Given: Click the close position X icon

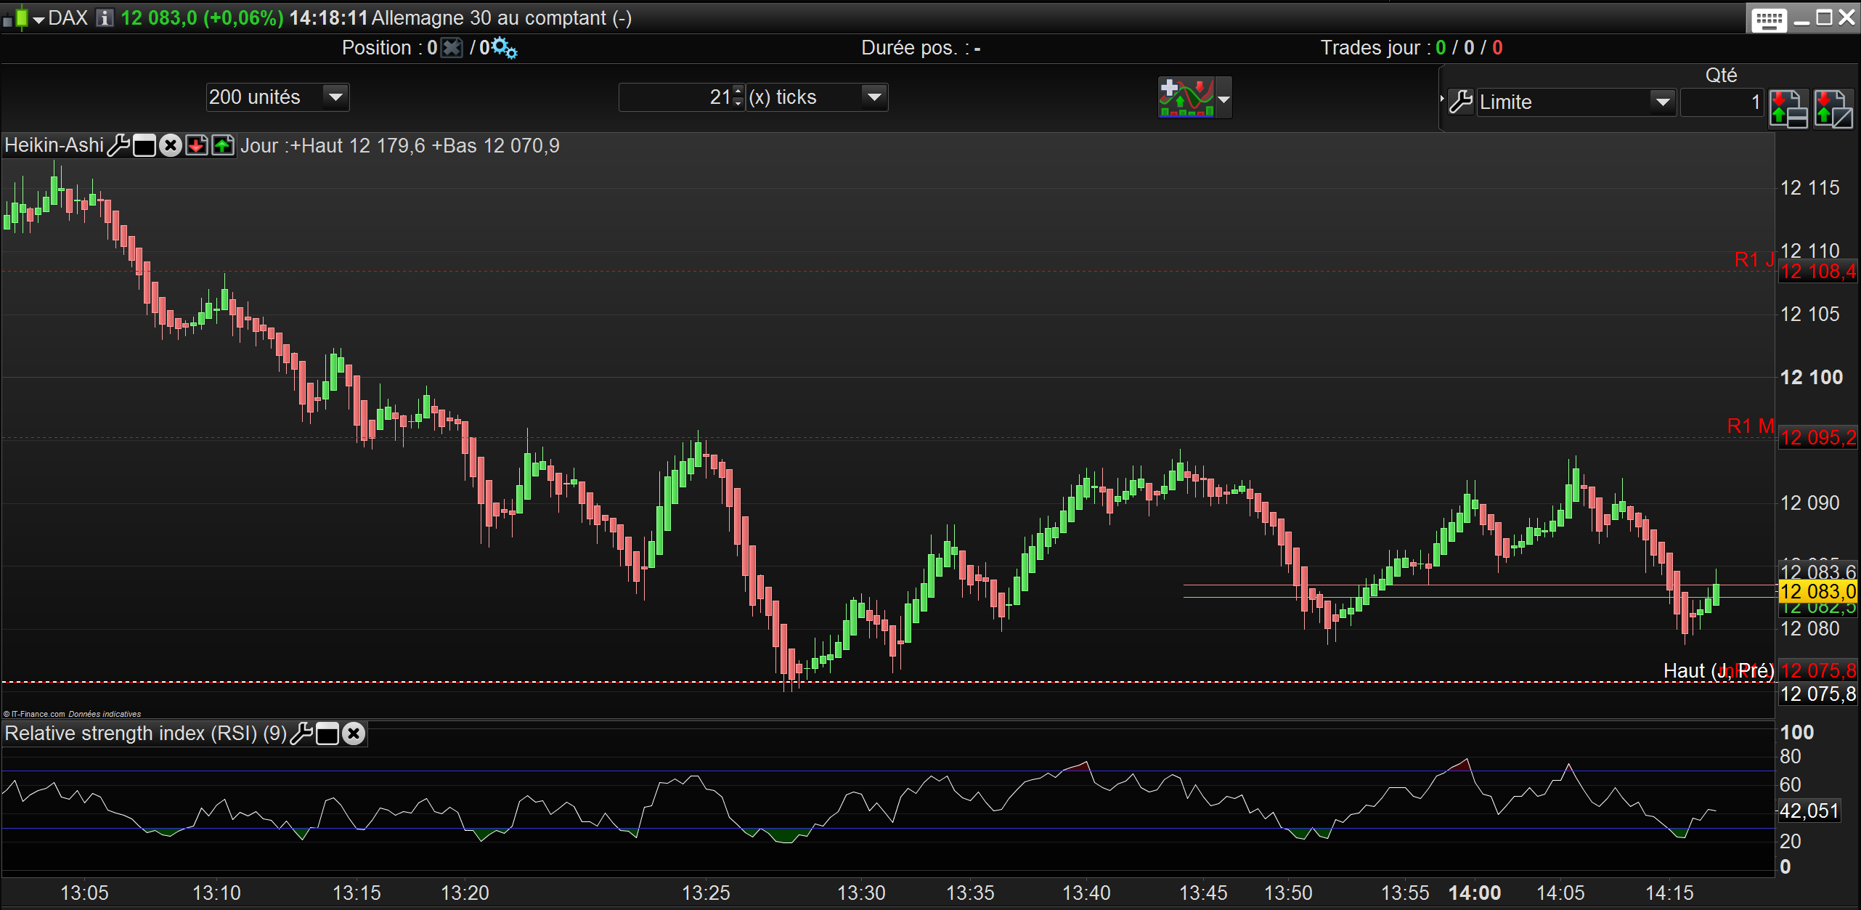Looking at the screenshot, I should (452, 48).
